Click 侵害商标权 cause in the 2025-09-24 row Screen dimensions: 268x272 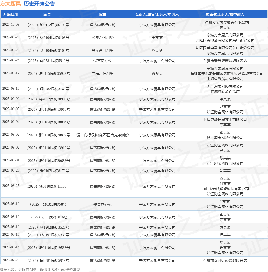click(102, 61)
